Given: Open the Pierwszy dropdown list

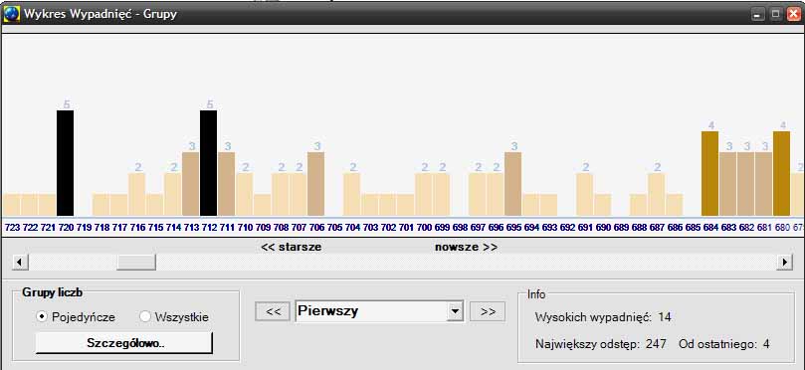Looking at the screenshot, I should point(455,311).
